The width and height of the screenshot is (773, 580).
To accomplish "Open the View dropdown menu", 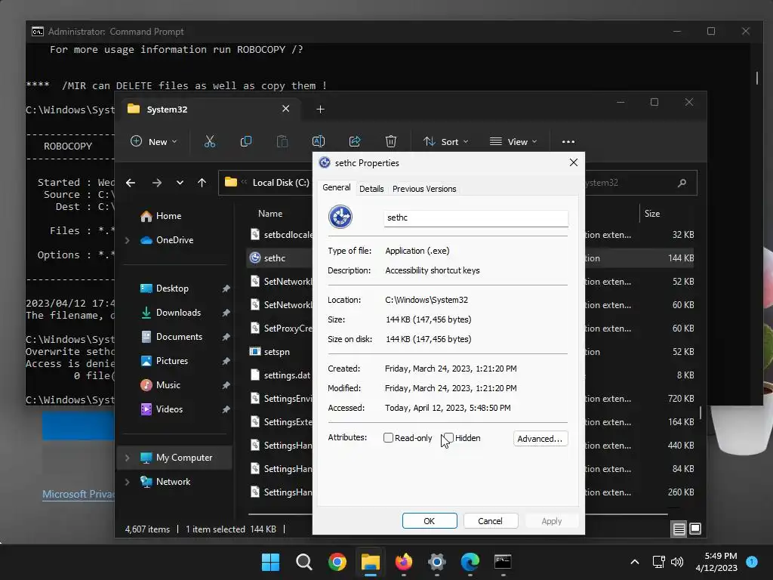I will 513,141.
